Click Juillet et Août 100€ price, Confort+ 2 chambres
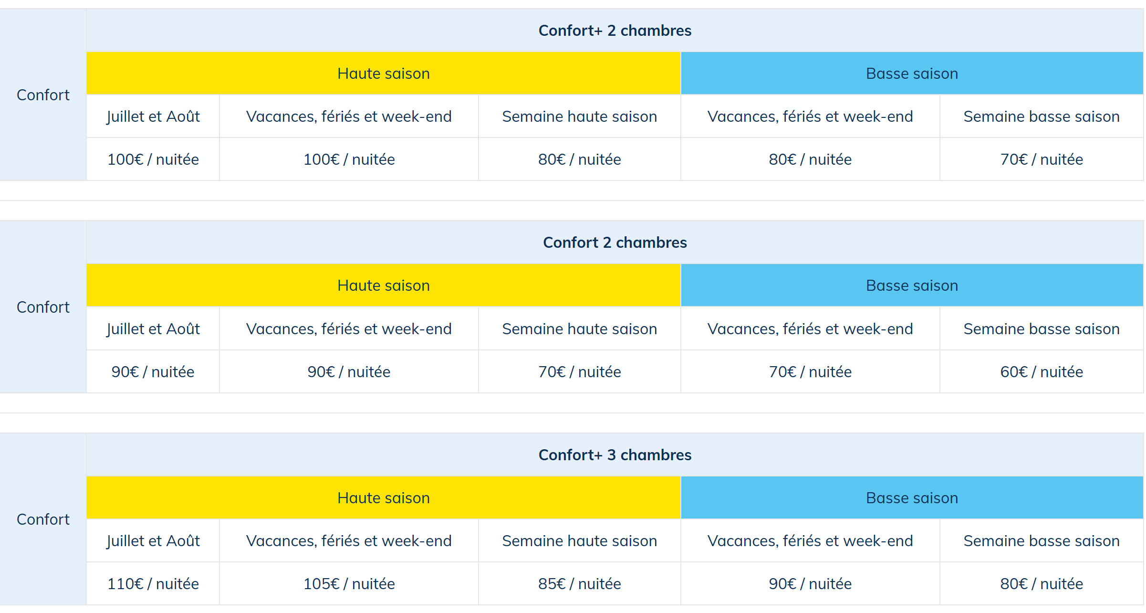The image size is (1146, 613). click(x=153, y=159)
